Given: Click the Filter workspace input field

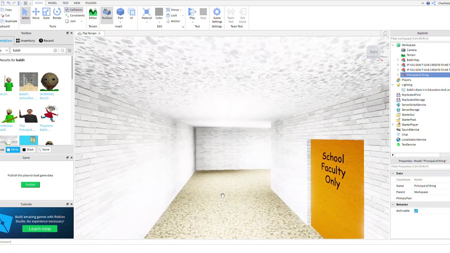Looking at the screenshot, I should coord(420,39).
